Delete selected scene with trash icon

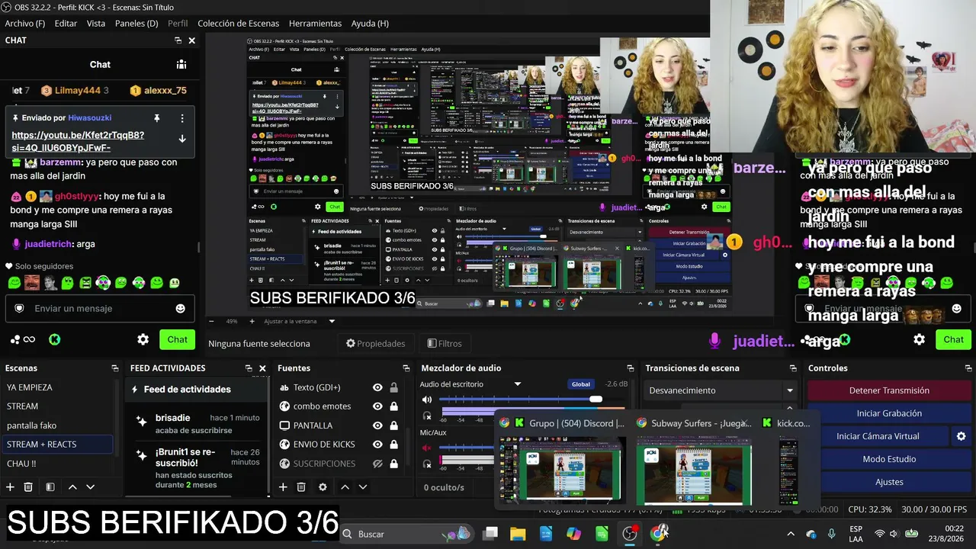(28, 486)
